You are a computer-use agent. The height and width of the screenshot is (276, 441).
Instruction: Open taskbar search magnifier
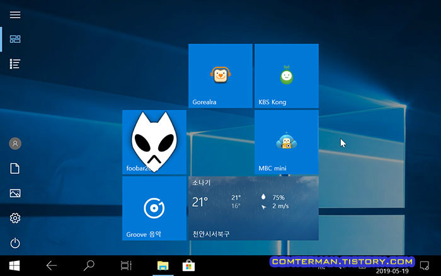pos(89,265)
